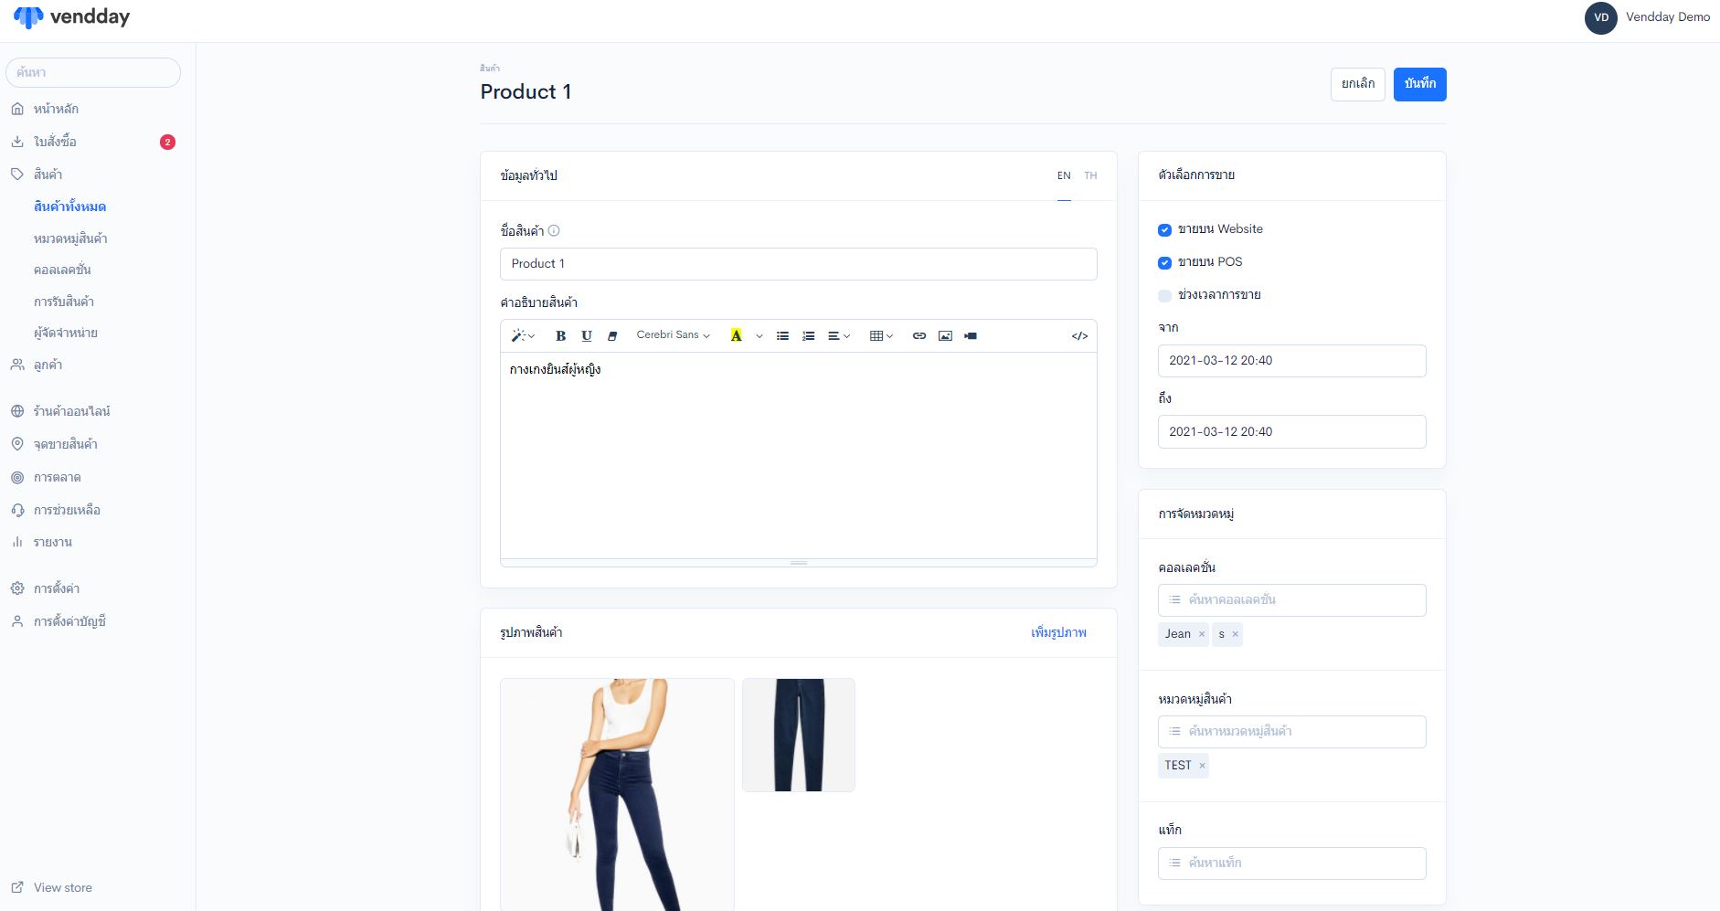Click the View store link text
The image size is (1720, 911).
pos(63,887)
